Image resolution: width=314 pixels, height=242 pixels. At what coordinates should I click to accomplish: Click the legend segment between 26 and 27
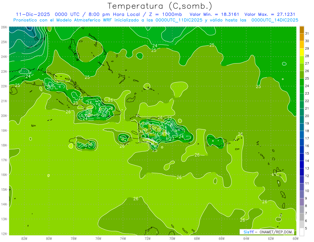tap(302, 67)
